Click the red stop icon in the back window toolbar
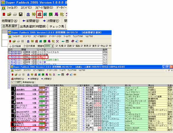The width and height of the screenshot is (173, 133). click(4, 14)
